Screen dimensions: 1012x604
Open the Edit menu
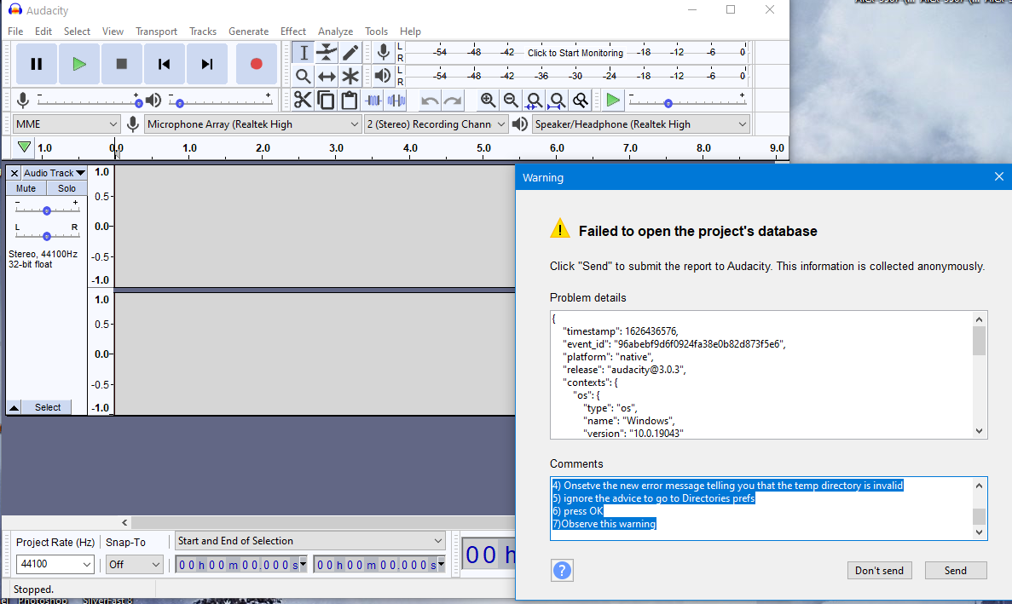coord(43,31)
